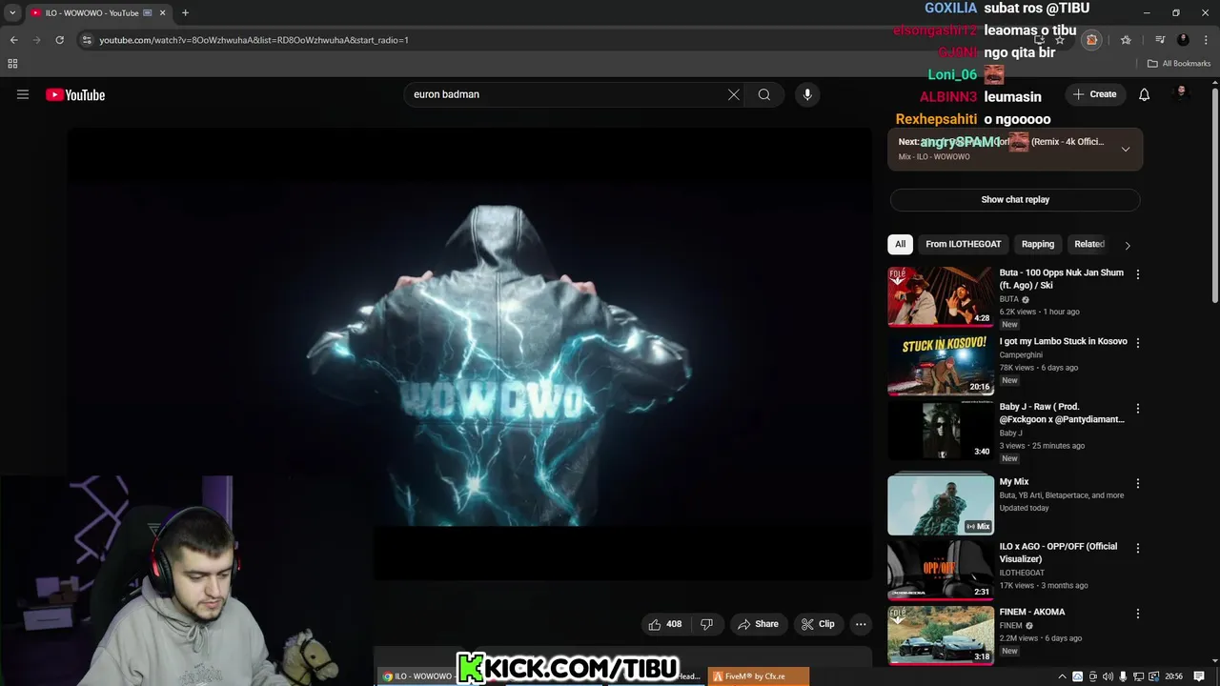Image resolution: width=1220 pixels, height=686 pixels.
Task: Open more actions menu below the video
Action: click(861, 624)
